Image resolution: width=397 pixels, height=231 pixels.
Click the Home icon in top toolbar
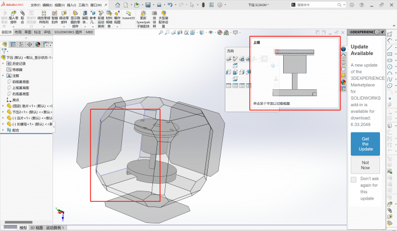point(118,5)
